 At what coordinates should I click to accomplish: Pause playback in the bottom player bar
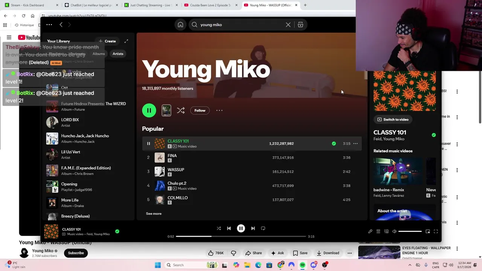tap(241, 228)
